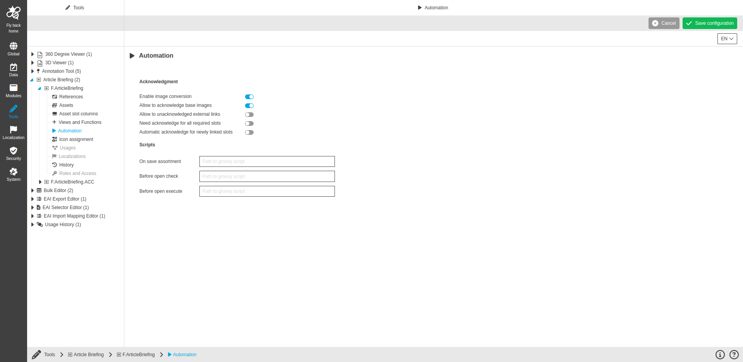Open the EN language dropdown
Viewport: 743px width, 362px height.
(x=727, y=38)
